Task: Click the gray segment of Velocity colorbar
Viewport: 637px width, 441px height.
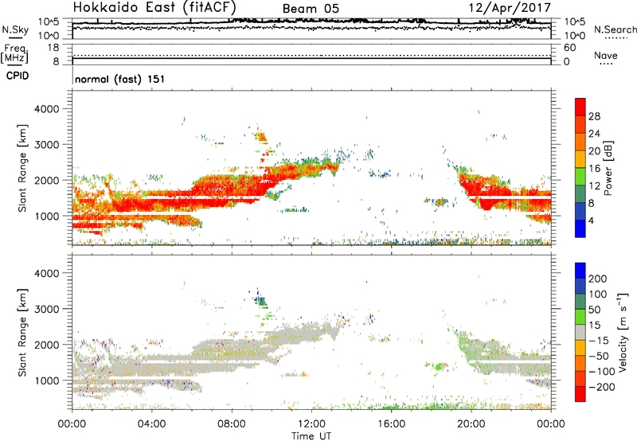Action: (x=580, y=333)
